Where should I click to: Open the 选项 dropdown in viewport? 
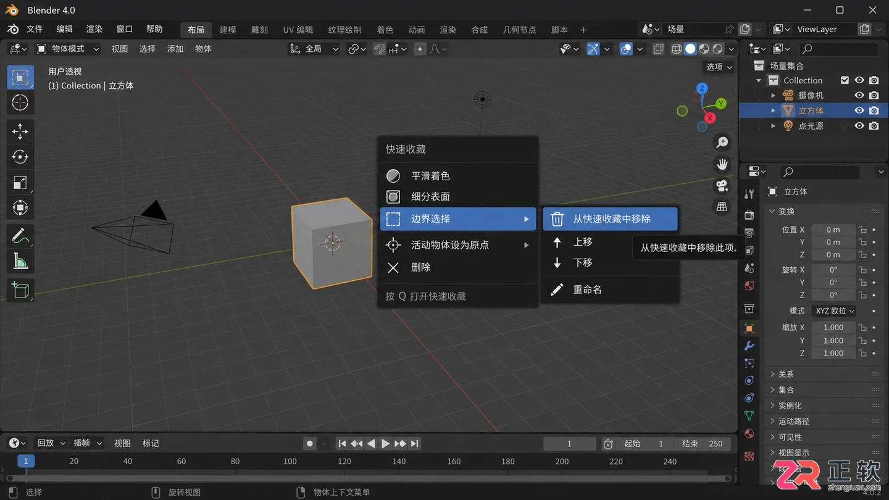point(719,67)
